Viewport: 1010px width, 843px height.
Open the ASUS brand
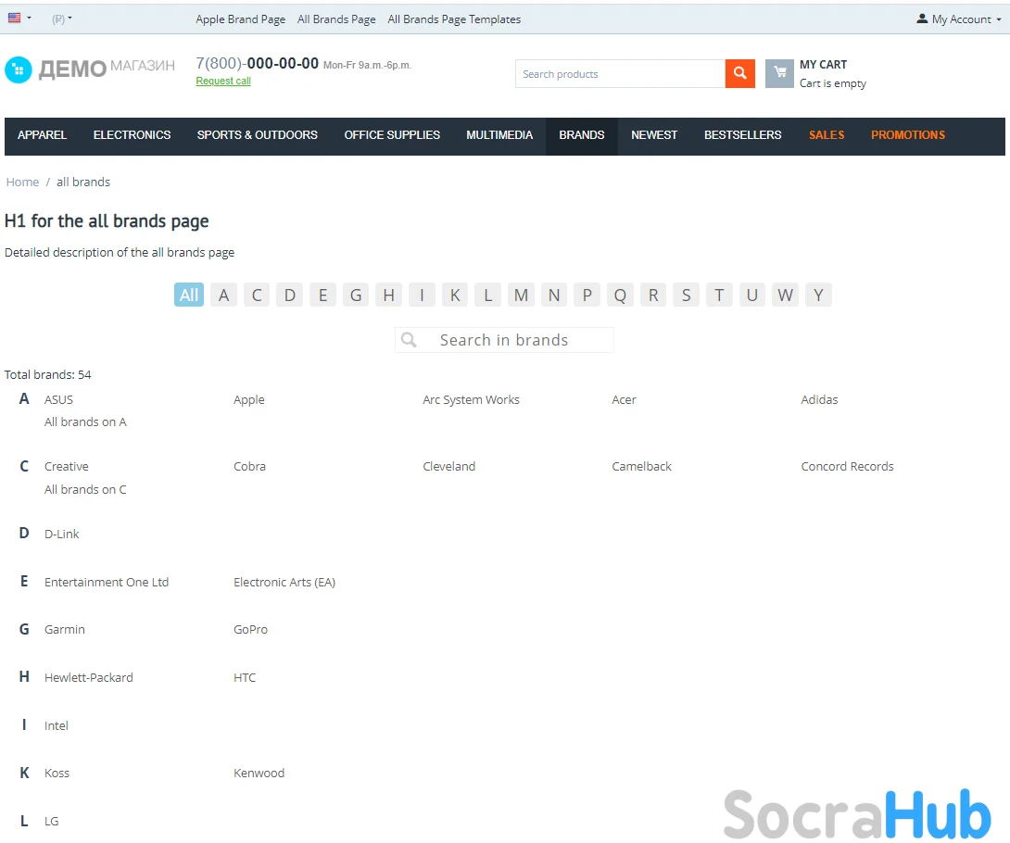58,400
